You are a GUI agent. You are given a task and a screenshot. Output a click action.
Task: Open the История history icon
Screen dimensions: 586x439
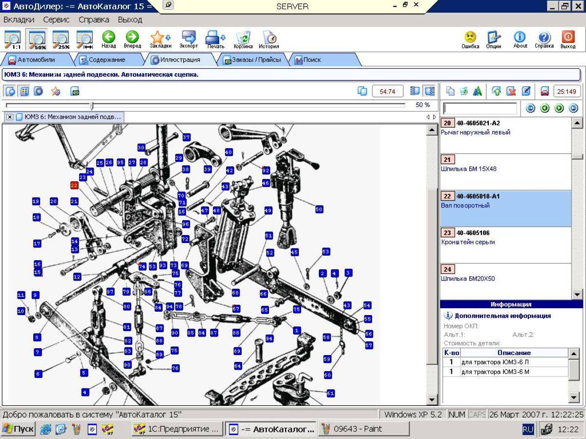pos(269,40)
